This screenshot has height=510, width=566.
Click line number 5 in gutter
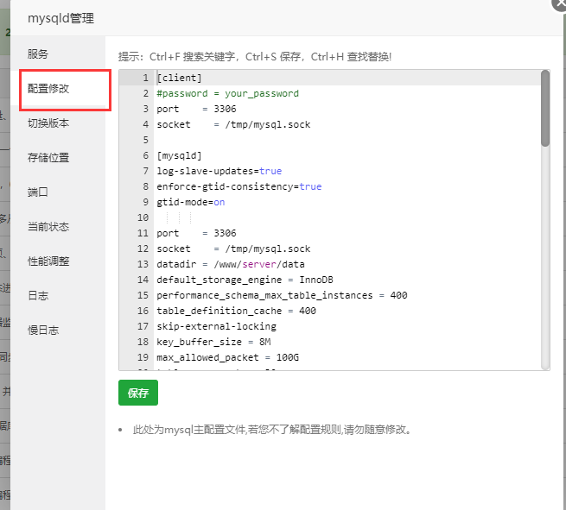(x=145, y=140)
